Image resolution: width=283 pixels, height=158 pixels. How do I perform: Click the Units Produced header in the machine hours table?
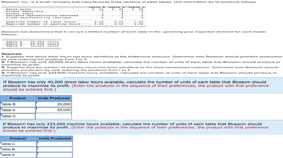[55, 138]
